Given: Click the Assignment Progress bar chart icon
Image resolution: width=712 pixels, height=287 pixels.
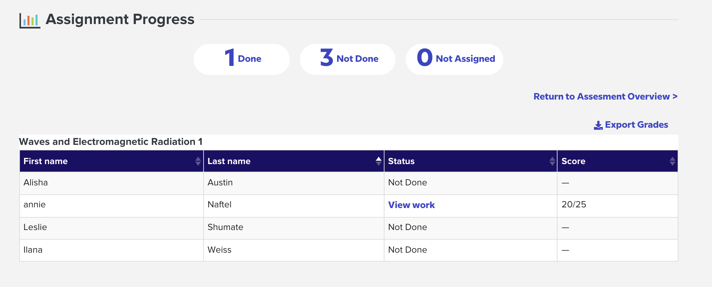Looking at the screenshot, I should pyautogui.click(x=30, y=21).
